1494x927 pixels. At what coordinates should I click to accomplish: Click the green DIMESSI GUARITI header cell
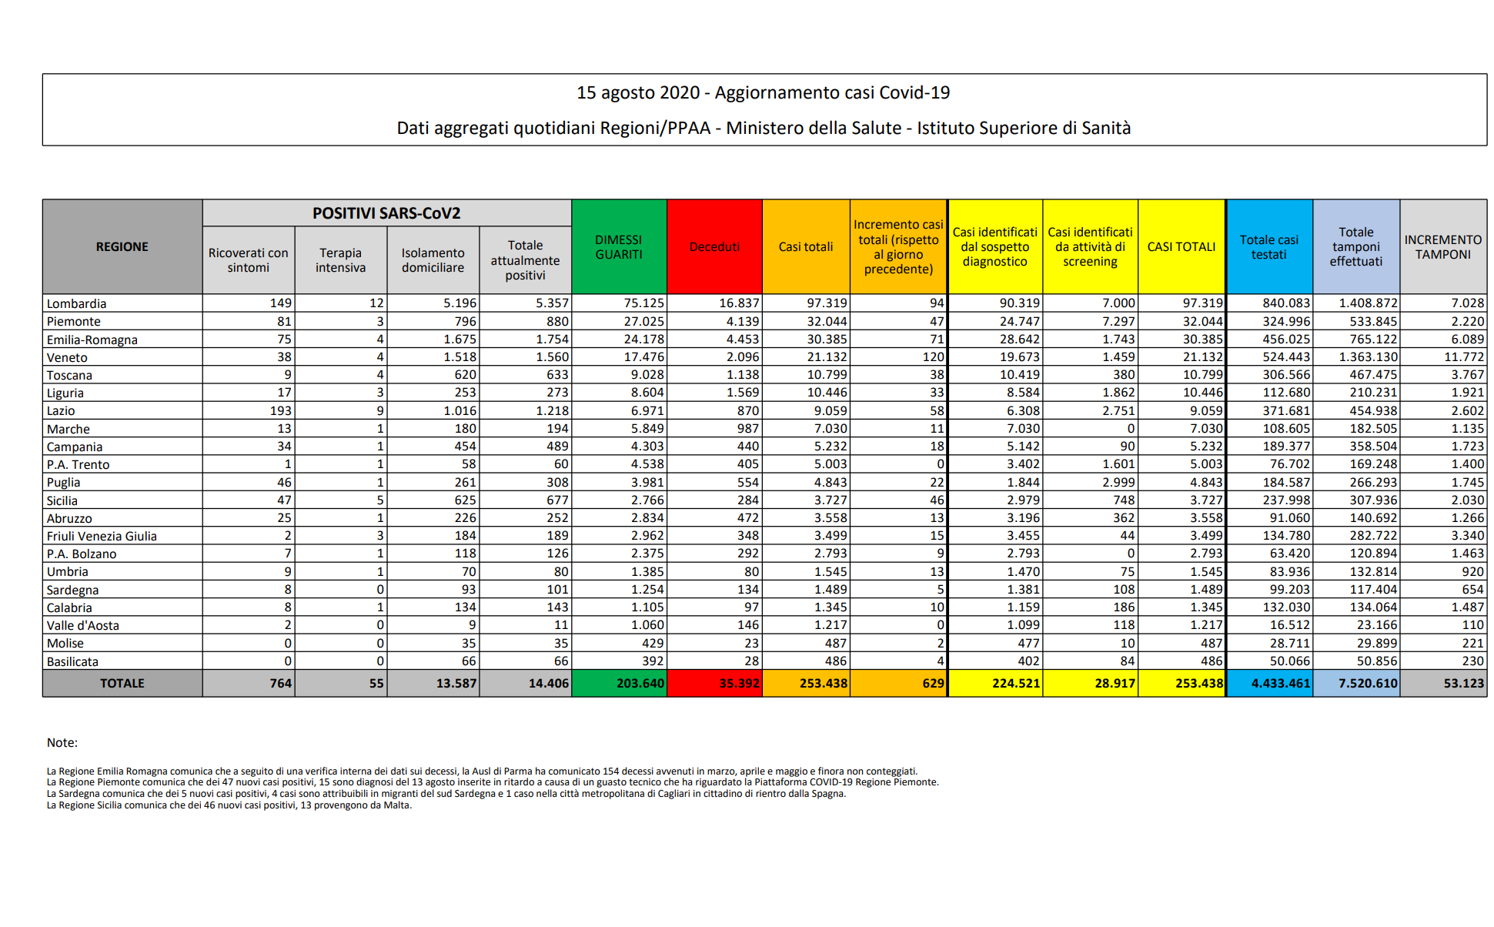(x=619, y=246)
